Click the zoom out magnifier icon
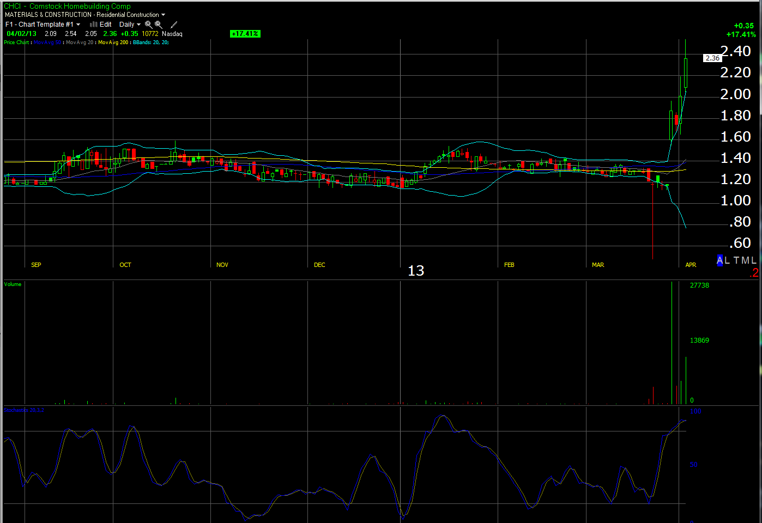 [158, 25]
